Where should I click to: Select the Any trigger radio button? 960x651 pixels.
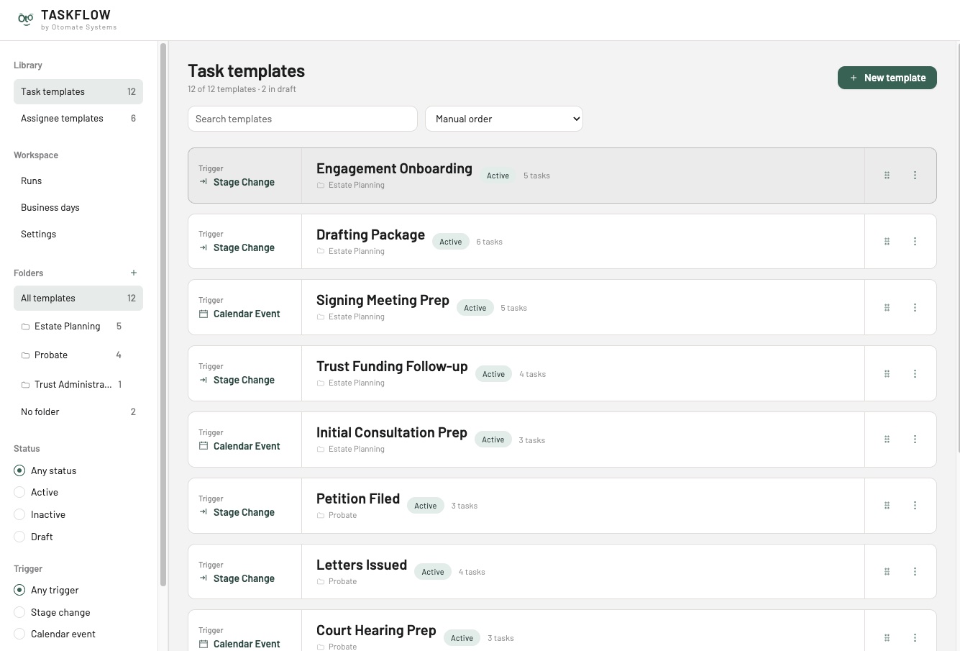tap(19, 590)
